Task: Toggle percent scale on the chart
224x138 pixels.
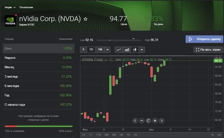Action: (212, 135)
